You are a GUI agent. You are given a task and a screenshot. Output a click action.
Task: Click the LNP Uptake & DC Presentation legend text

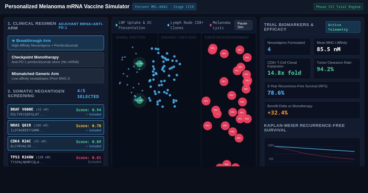click(x=135, y=25)
